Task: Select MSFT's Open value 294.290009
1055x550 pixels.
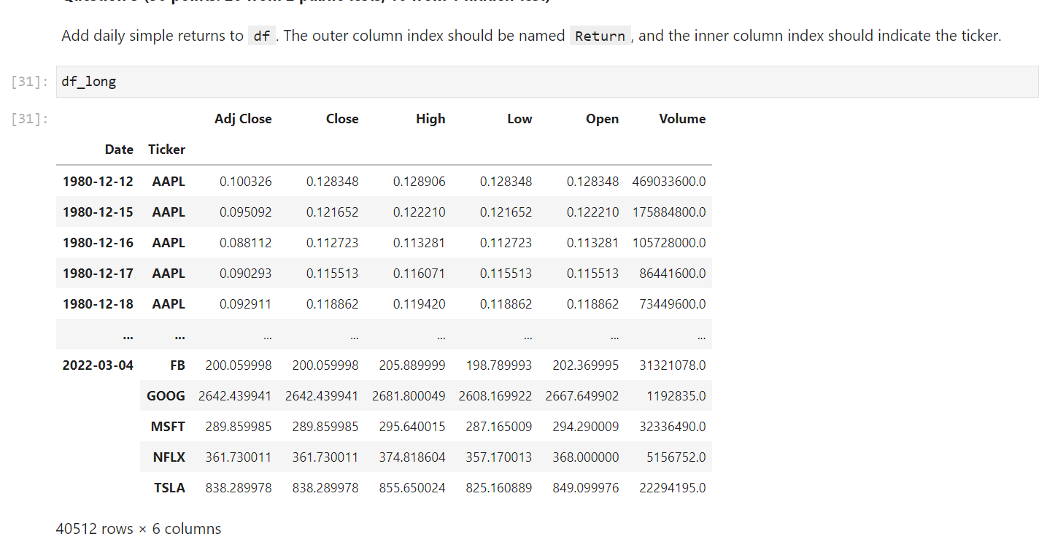Action: [x=586, y=427]
